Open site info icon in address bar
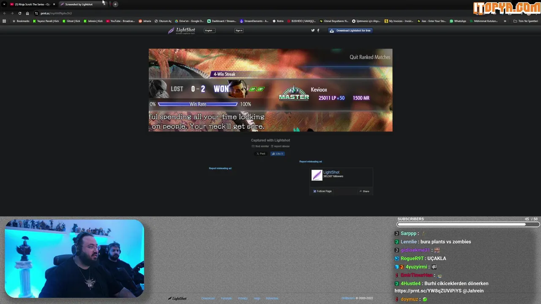Viewport: 541px width, 304px height. click(36, 13)
